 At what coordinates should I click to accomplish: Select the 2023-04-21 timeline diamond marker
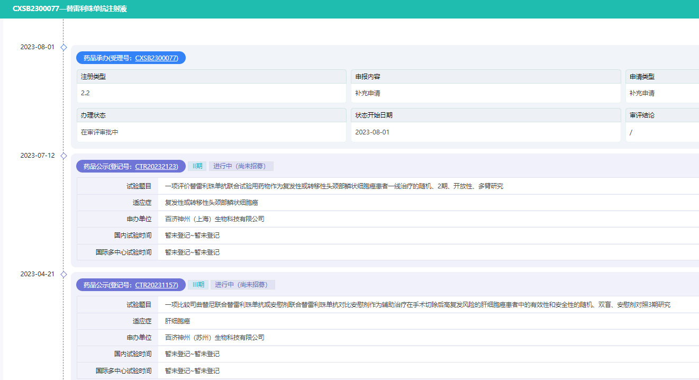coord(63,274)
